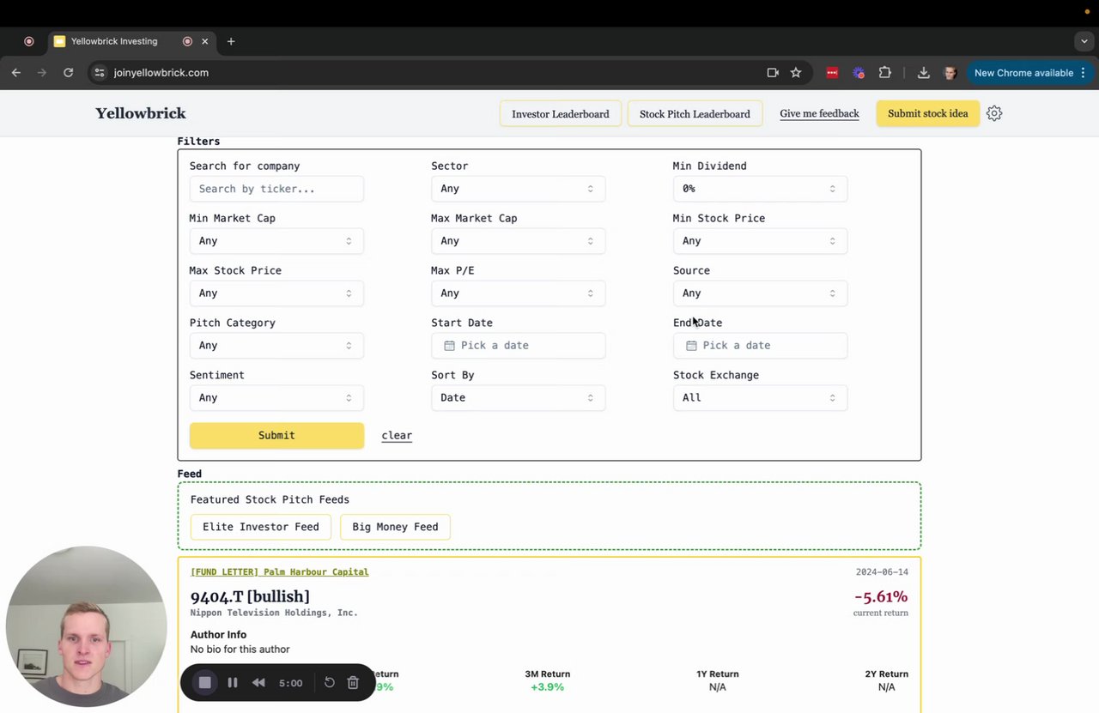This screenshot has height=713, width=1099.
Task: Select the Big Money Feed
Action: click(x=395, y=527)
